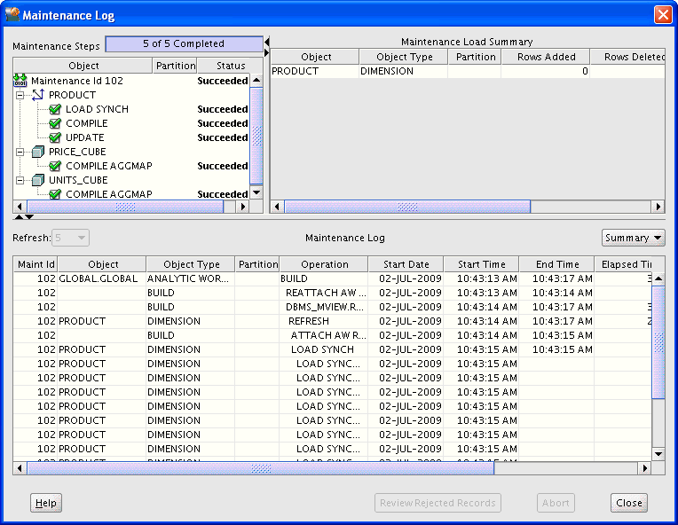Click the PRODUCT dimension icon in tree

(x=38, y=95)
